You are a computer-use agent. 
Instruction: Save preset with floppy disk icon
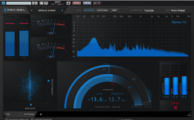46,3
